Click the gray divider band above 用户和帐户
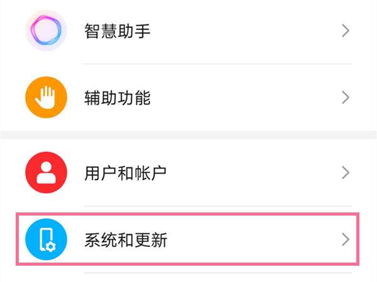Screen dimensions: 377x282 (188, 135)
